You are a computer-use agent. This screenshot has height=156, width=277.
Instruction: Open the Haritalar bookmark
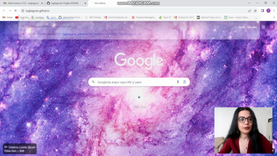click(38, 17)
